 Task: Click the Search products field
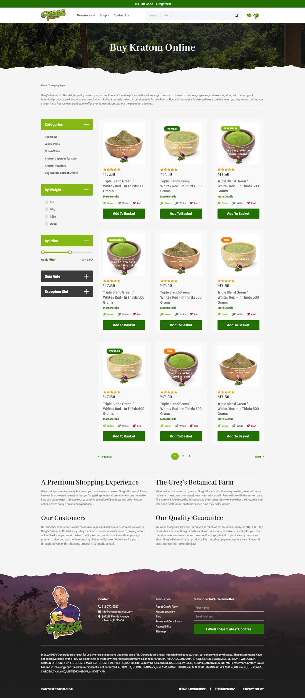[x=190, y=15]
